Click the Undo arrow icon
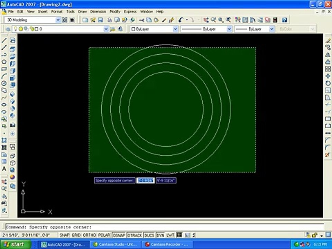Image resolution: width=332 pixels, height=249 pixels. pos(181,20)
